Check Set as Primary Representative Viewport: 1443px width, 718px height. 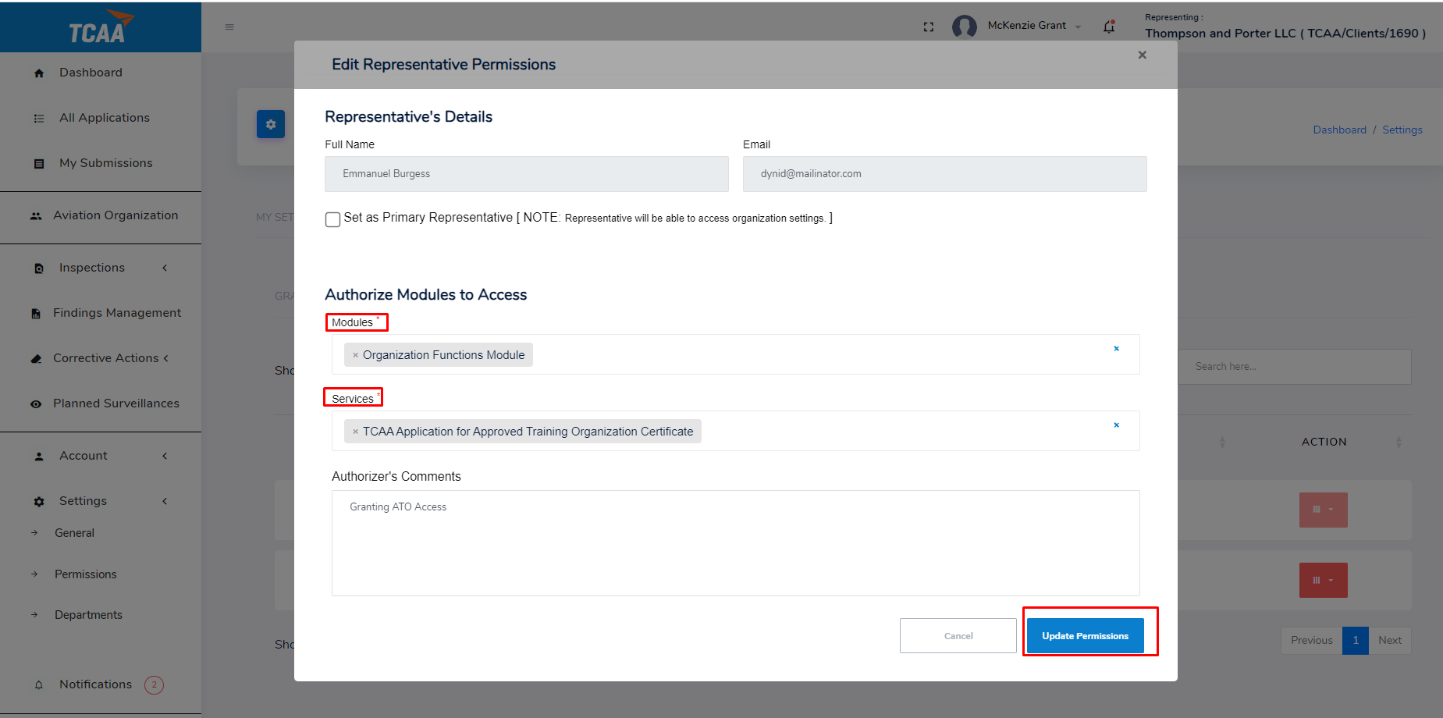(333, 219)
